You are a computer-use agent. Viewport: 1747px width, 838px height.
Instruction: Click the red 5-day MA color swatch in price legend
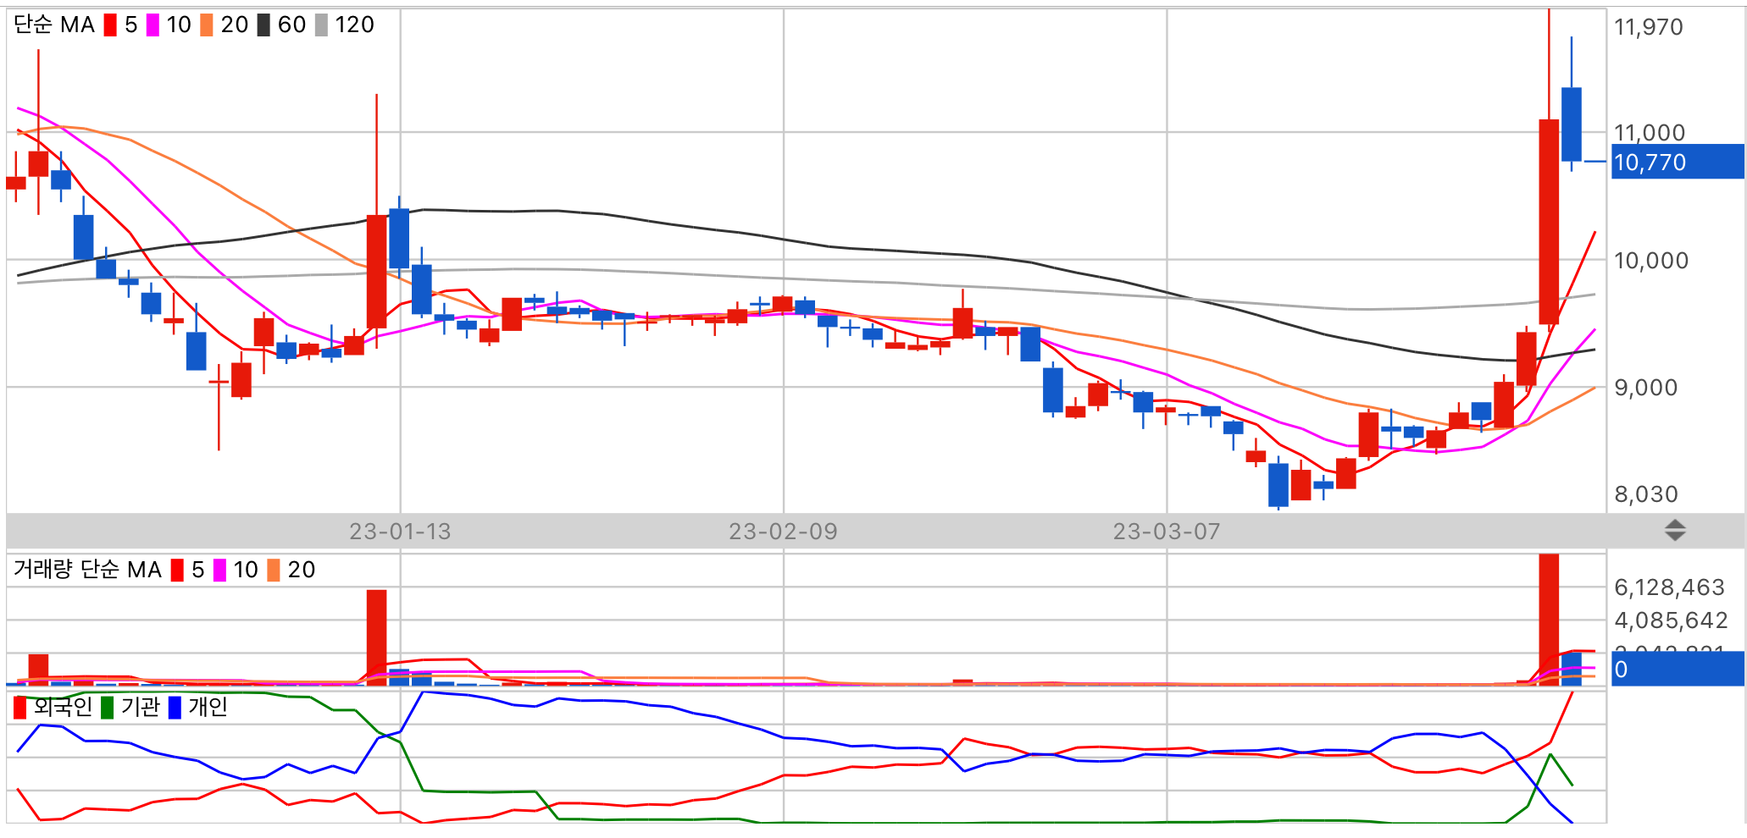pos(110,25)
